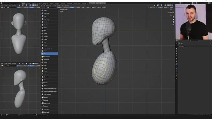Select the Box Hide tool

49,100
